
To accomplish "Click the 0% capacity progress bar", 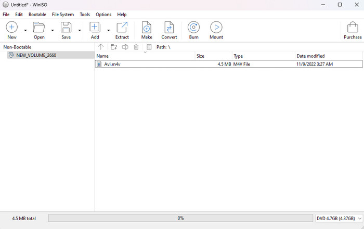I will click(x=180, y=218).
